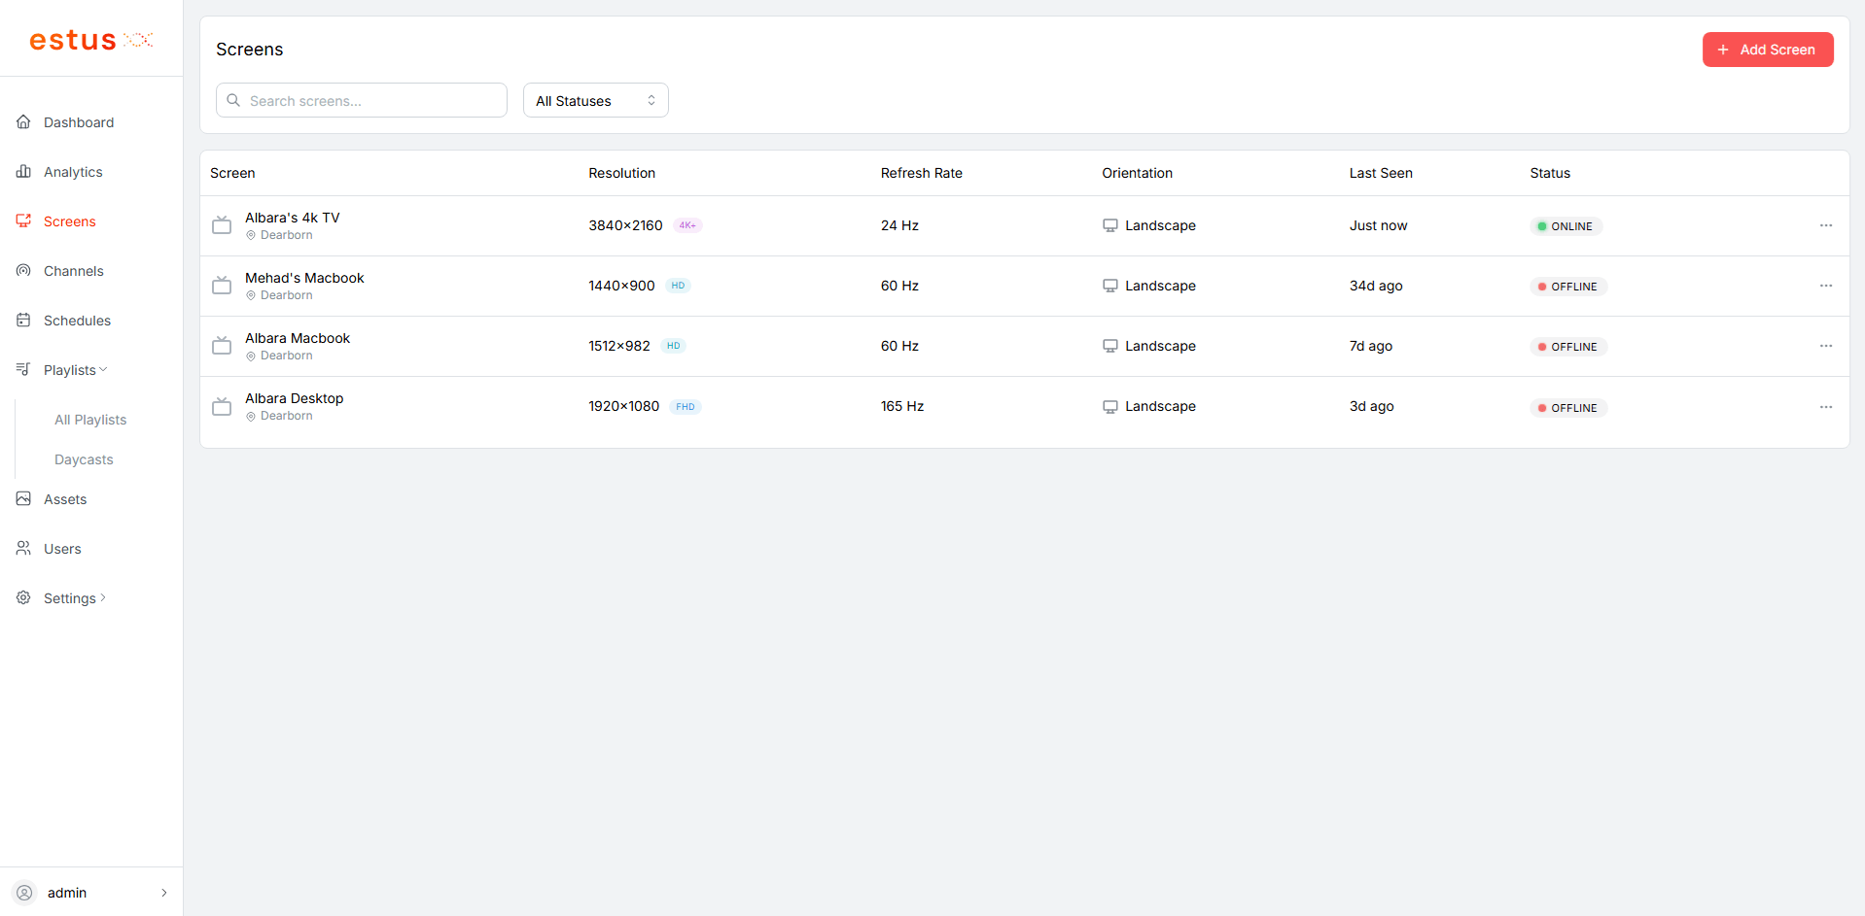Click the Status column header
Screen dimensions: 1865x916
tap(1550, 173)
